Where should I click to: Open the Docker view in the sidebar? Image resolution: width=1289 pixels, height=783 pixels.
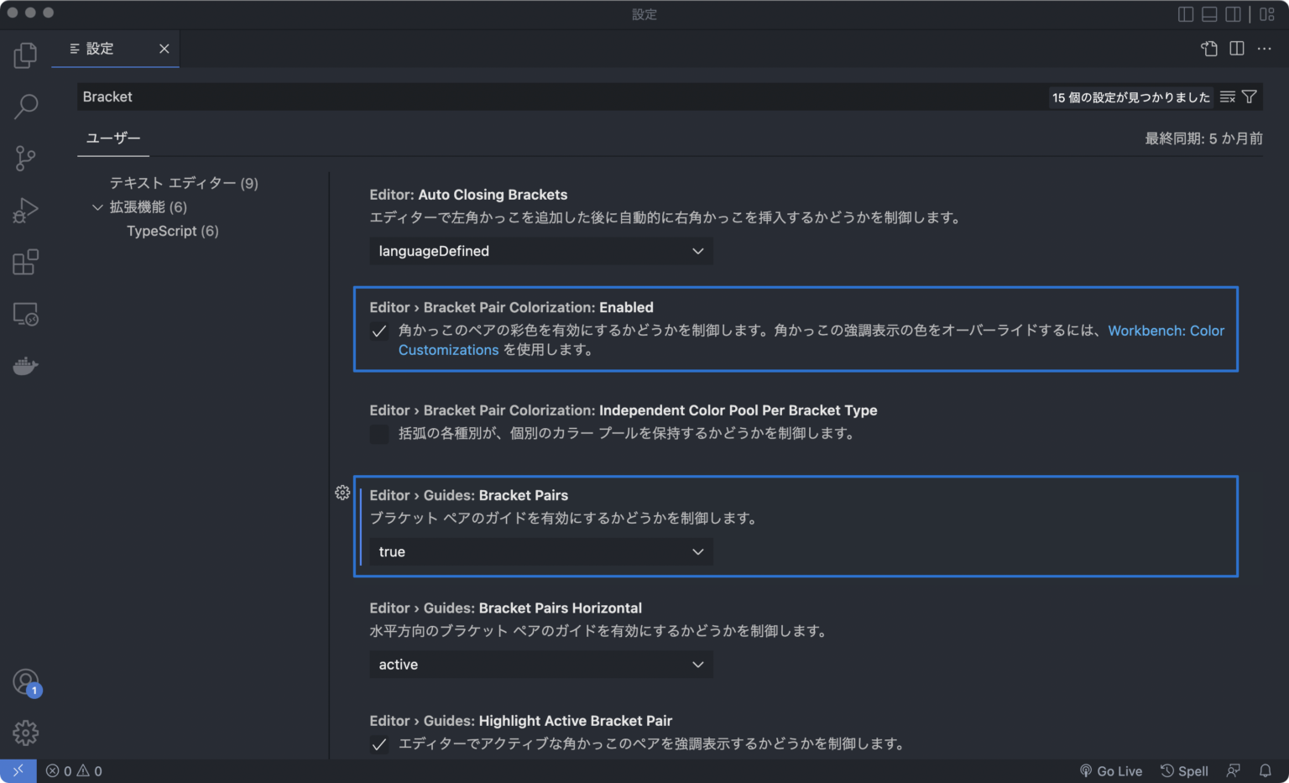[25, 365]
